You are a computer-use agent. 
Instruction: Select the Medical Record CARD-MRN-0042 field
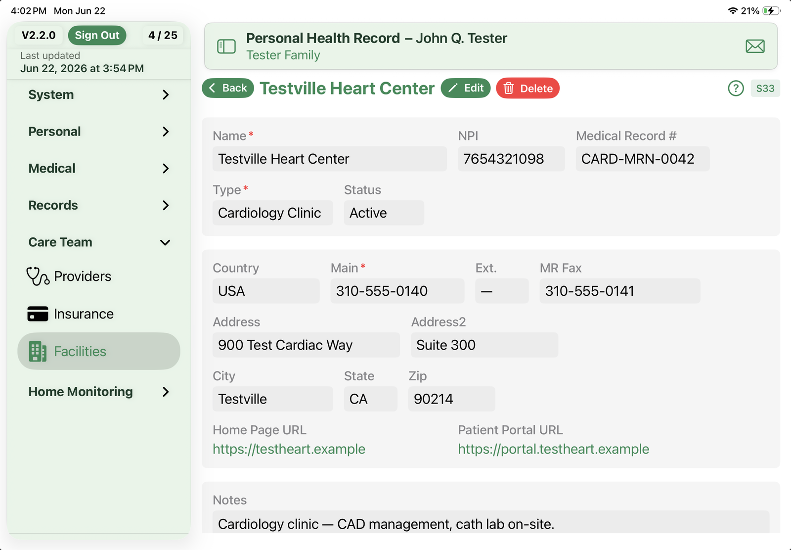tap(643, 159)
